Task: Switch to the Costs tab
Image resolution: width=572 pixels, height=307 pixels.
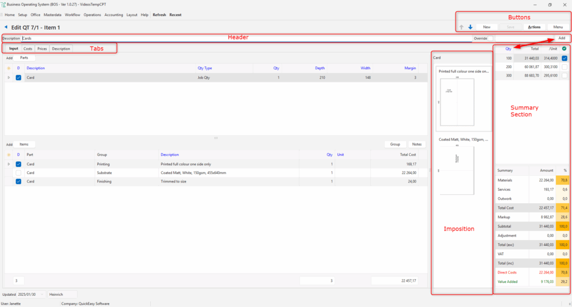Action: 27,49
